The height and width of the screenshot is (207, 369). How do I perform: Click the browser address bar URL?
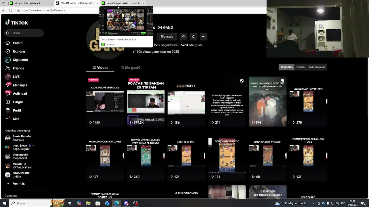[43, 10]
